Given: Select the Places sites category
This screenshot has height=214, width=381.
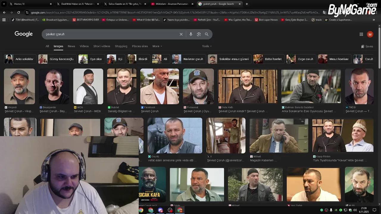Looking at the screenshot, I should [140, 46].
